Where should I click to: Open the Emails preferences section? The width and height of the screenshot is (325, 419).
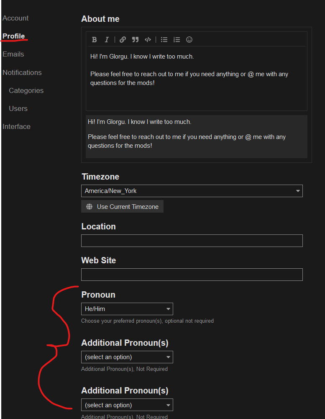pyautogui.click(x=13, y=54)
